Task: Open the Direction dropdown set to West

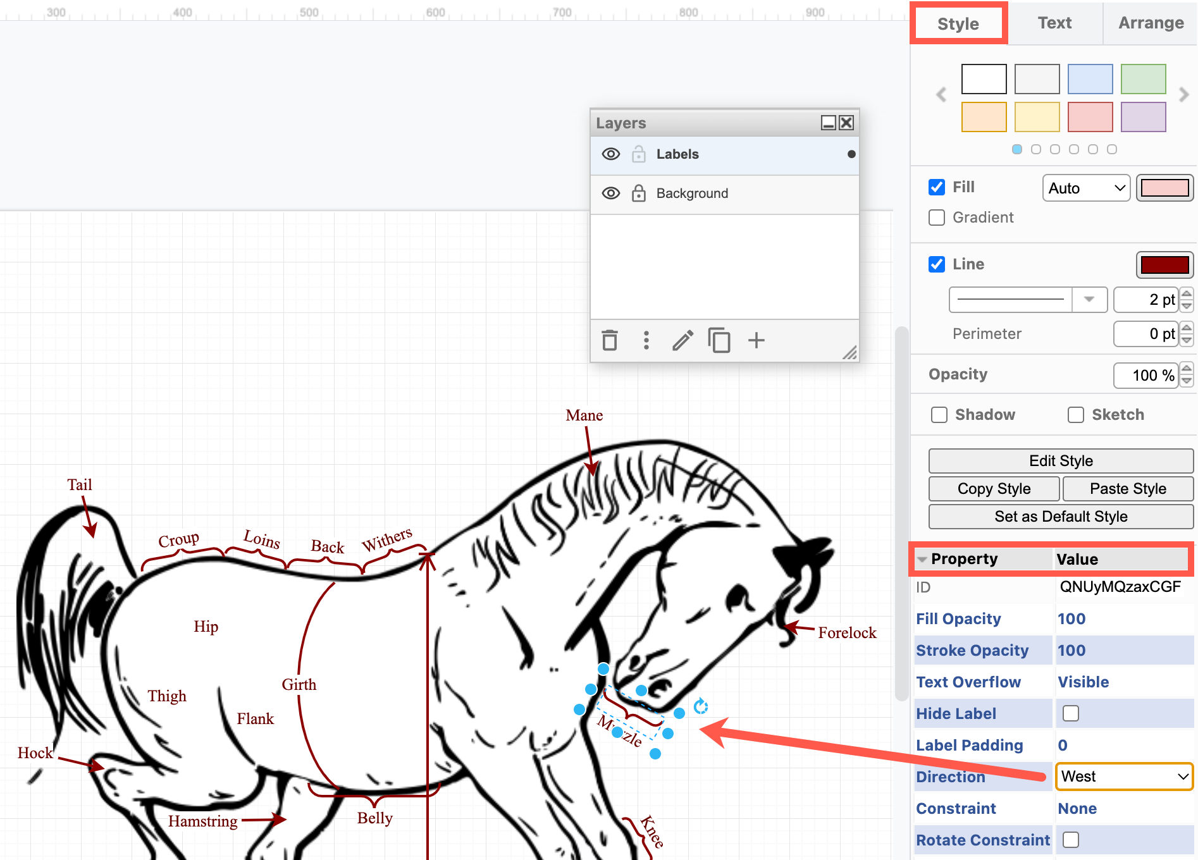Action: 1123,777
